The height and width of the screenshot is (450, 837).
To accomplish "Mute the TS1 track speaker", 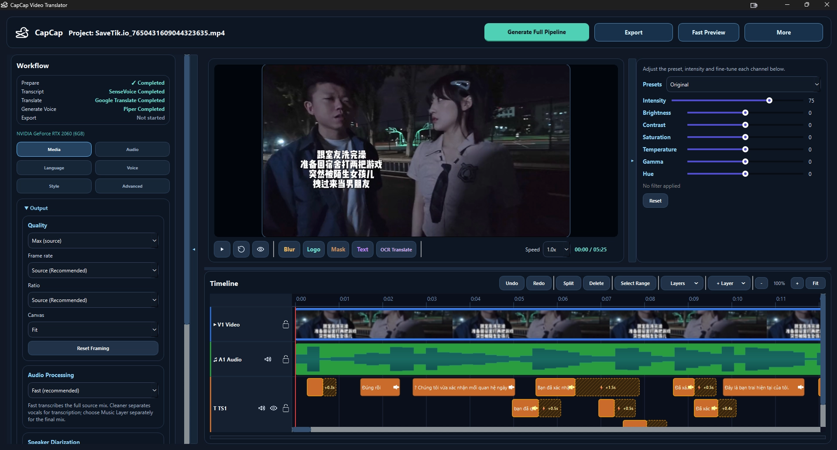I will tap(261, 408).
